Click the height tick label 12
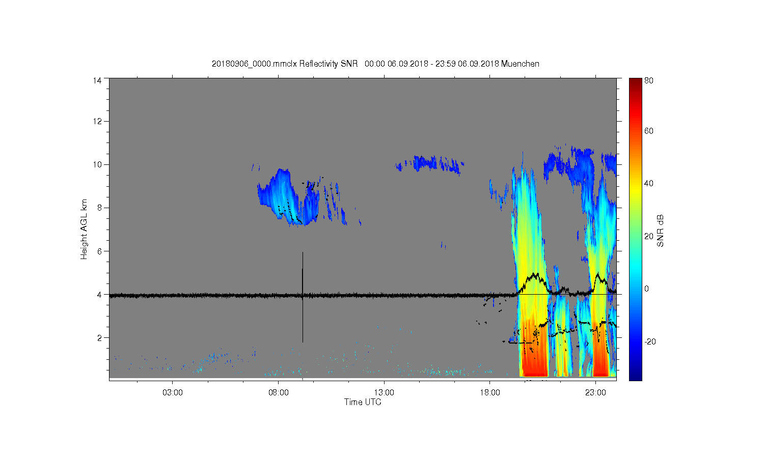764x458 pixels. [97, 121]
